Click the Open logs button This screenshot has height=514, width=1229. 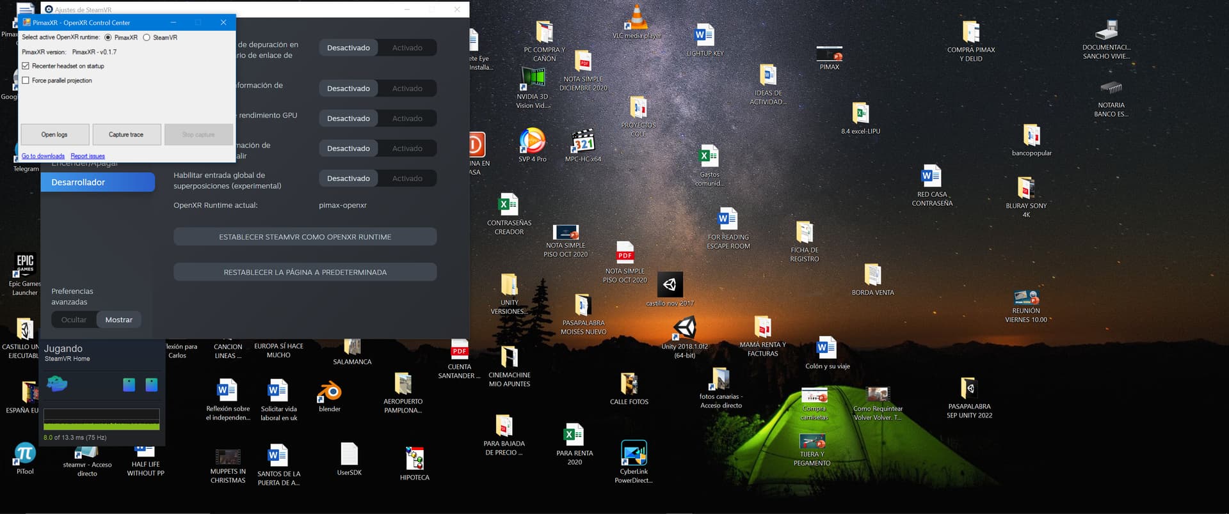tap(54, 134)
